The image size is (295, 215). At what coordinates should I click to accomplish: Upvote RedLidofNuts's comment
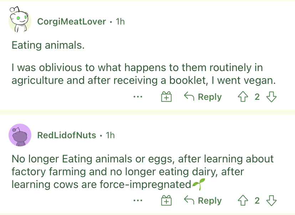click(x=243, y=200)
